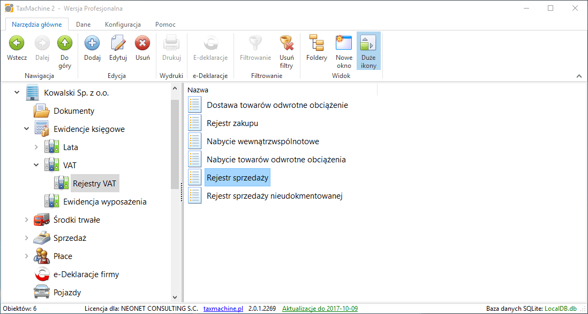Collapse the Kowalski Sp. z o.o. tree node
Screen dimensions: 588x314
(x=17, y=93)
